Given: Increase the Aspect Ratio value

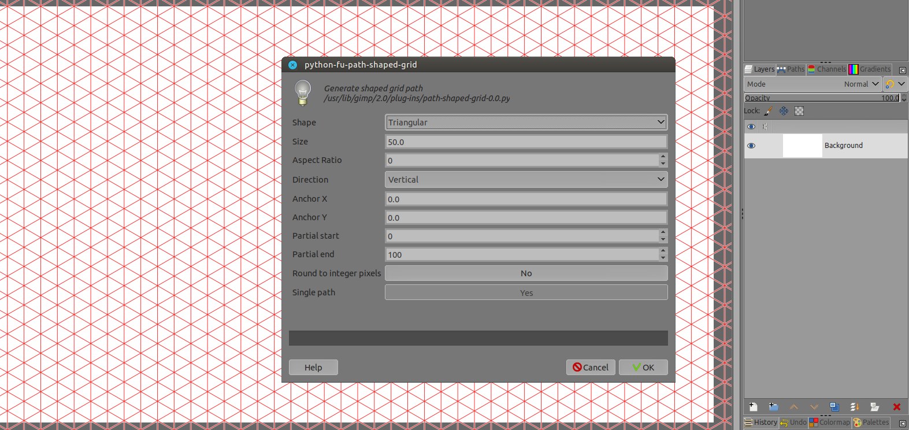Looking at the screenshot, I should click(x=663, y=157).
